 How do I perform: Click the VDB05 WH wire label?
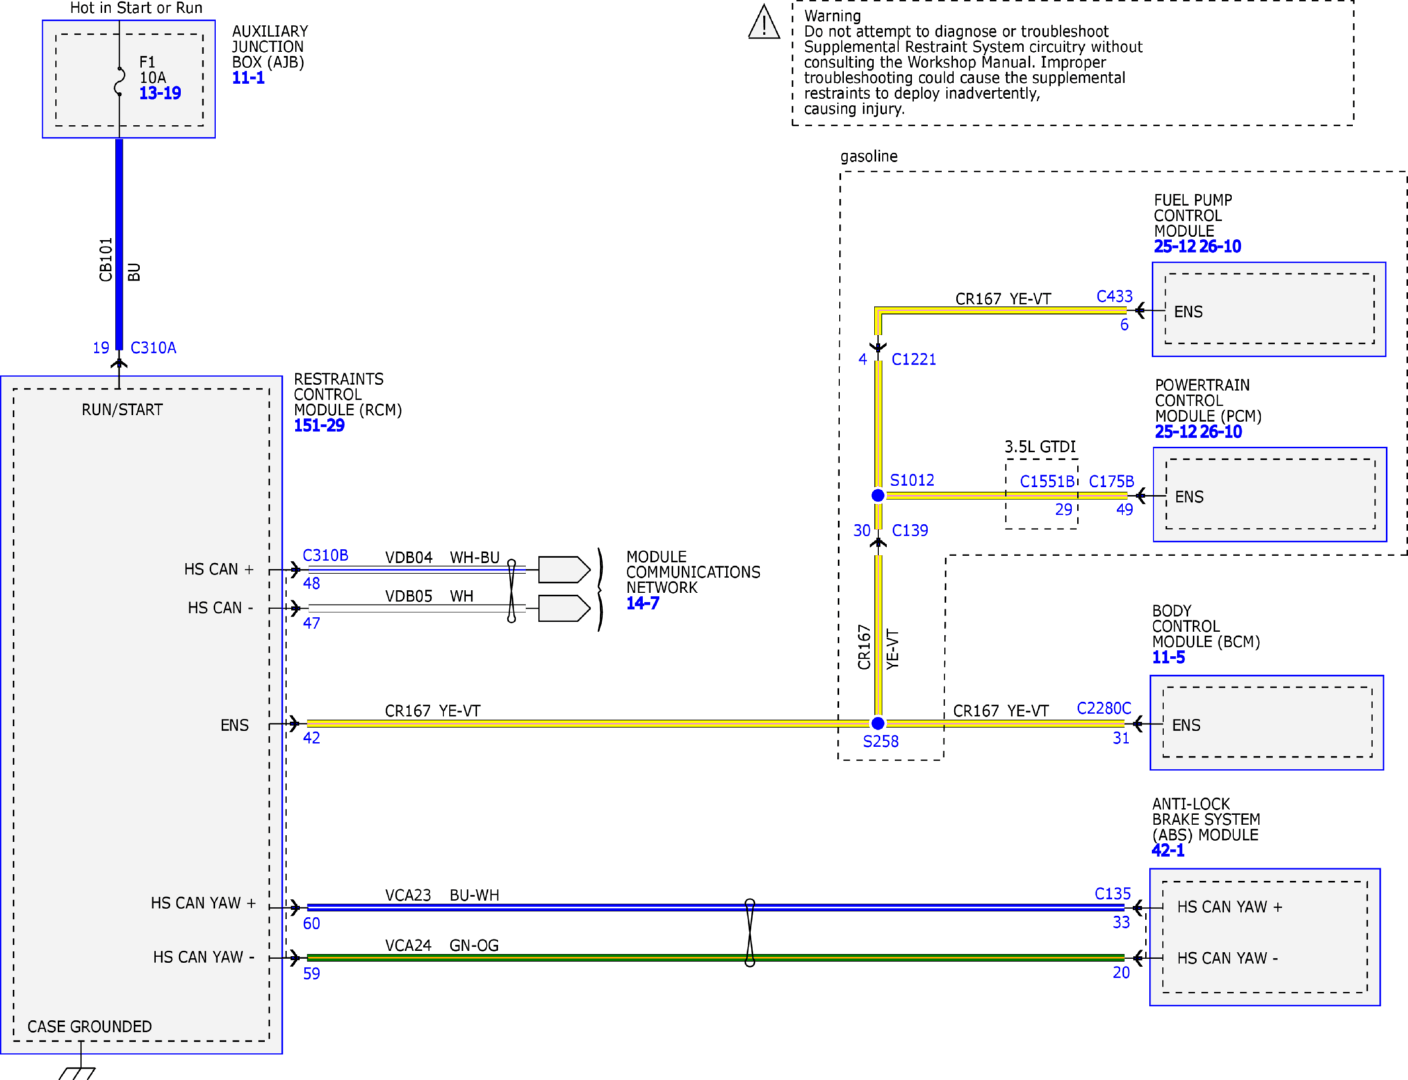(429, 596)
